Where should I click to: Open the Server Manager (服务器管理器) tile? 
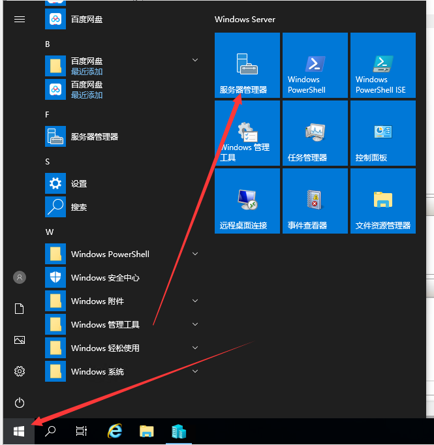pyautogui.click(x=247, y=65)
